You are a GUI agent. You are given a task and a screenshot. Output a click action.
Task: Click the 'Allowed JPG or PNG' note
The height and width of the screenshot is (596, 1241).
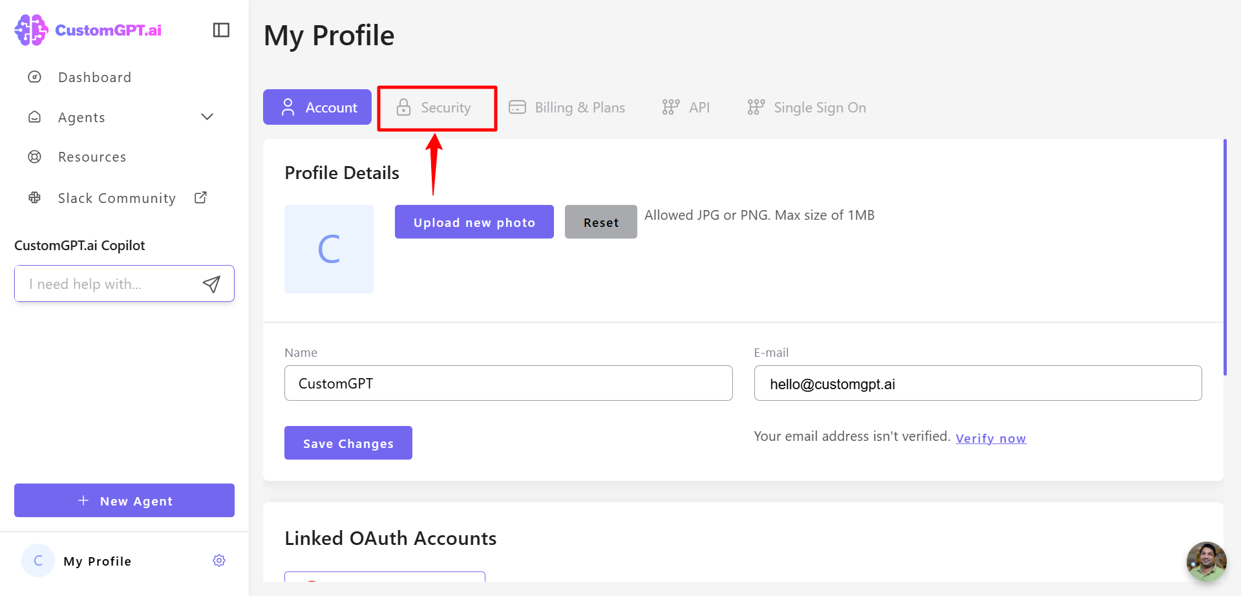(x=759, y=215)
